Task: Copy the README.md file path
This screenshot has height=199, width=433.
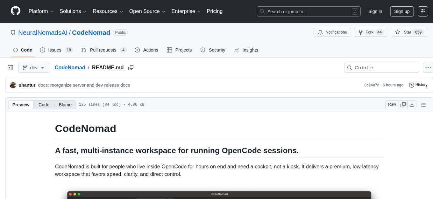Action: tap(131, 68)
